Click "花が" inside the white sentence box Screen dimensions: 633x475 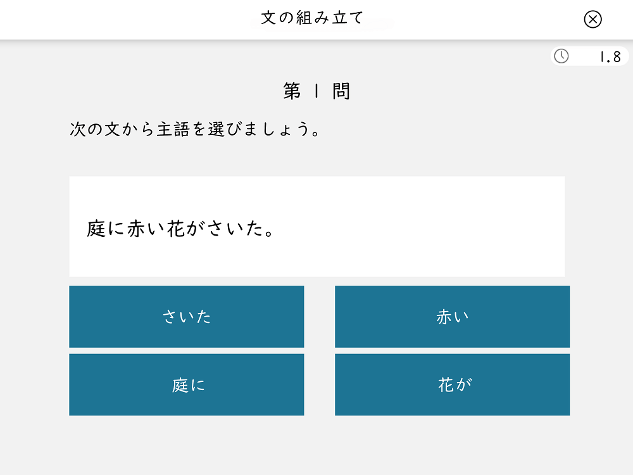pyautogui.click(x=185, y=229)
